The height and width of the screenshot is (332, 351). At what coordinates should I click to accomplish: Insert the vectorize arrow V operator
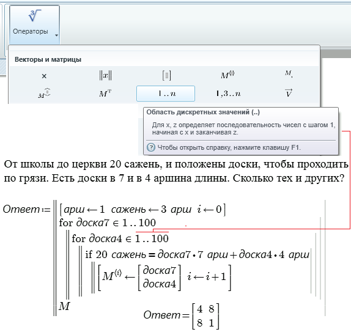pos(289,93)
